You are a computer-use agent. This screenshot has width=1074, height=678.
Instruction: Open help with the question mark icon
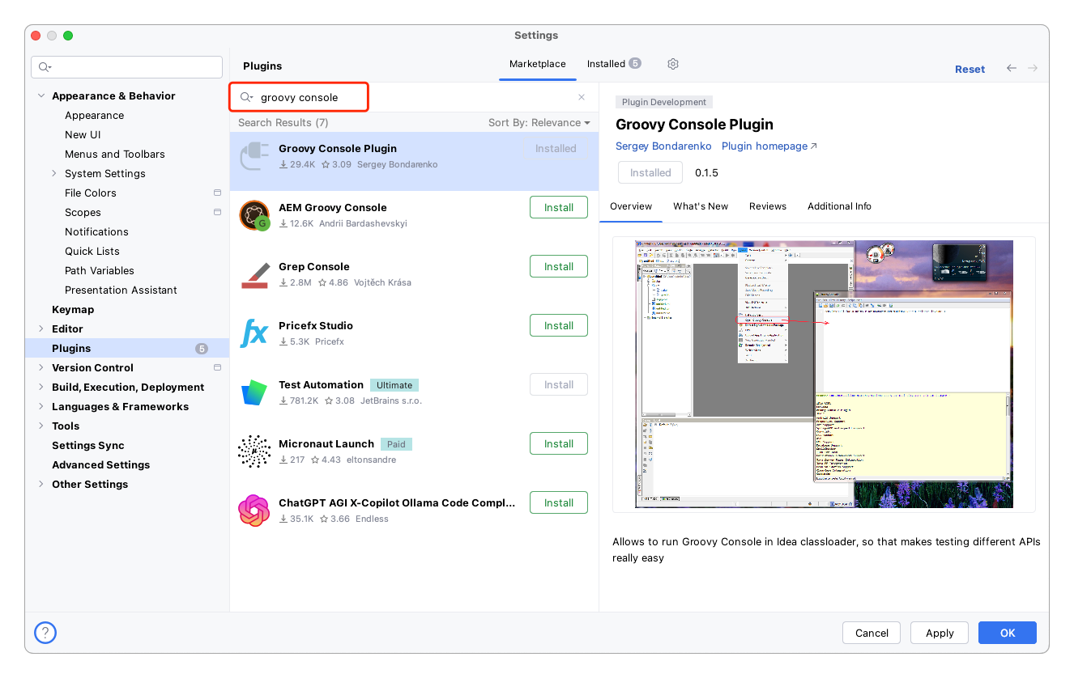pos(45,633)
